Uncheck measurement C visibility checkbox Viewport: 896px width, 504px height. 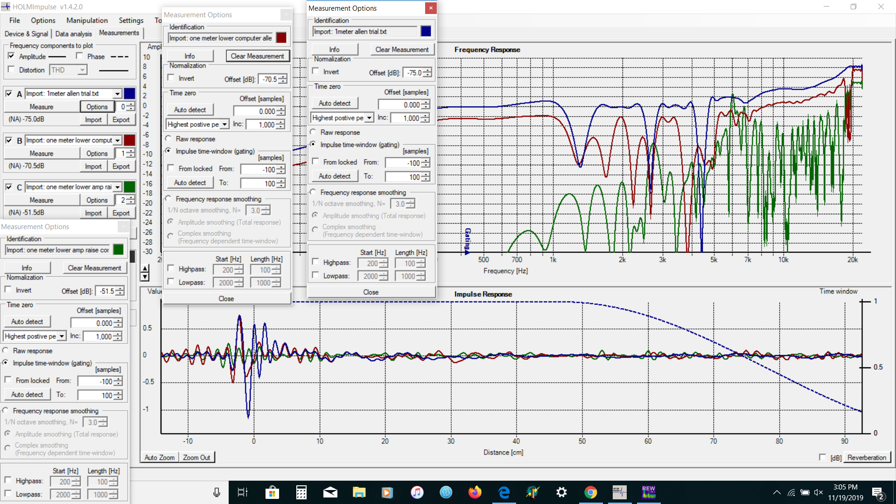click(9, 187)
